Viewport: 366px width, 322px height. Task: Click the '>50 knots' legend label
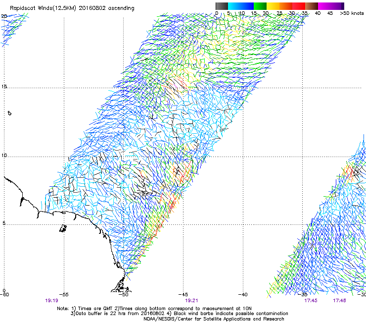[352, 13]
